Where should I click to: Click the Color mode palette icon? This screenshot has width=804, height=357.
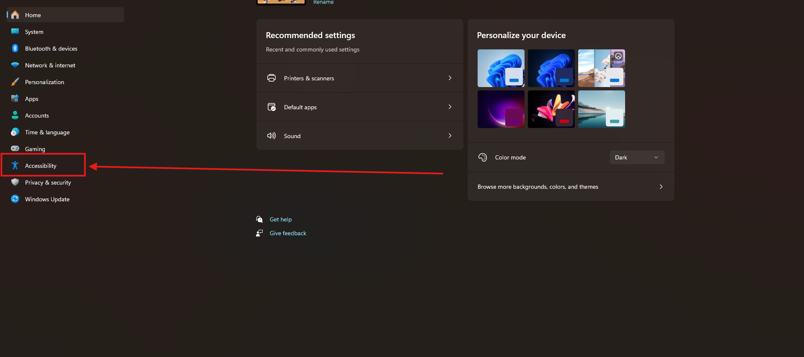point(483,157)
